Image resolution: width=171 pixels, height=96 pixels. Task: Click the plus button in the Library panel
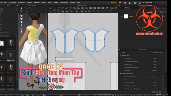pos(15,9)
